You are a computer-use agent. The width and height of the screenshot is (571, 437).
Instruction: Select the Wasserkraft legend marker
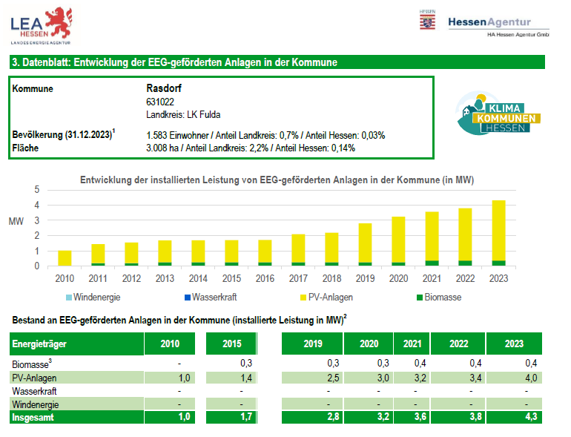coord(187,298)
